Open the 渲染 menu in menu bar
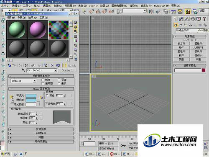Viewport: 209px width, 157px height. coord(134,5)
